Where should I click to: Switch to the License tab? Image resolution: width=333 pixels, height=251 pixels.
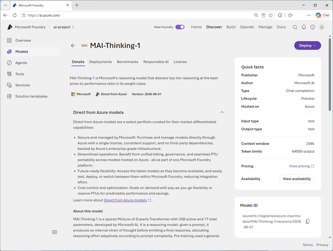tap(180, 62)
